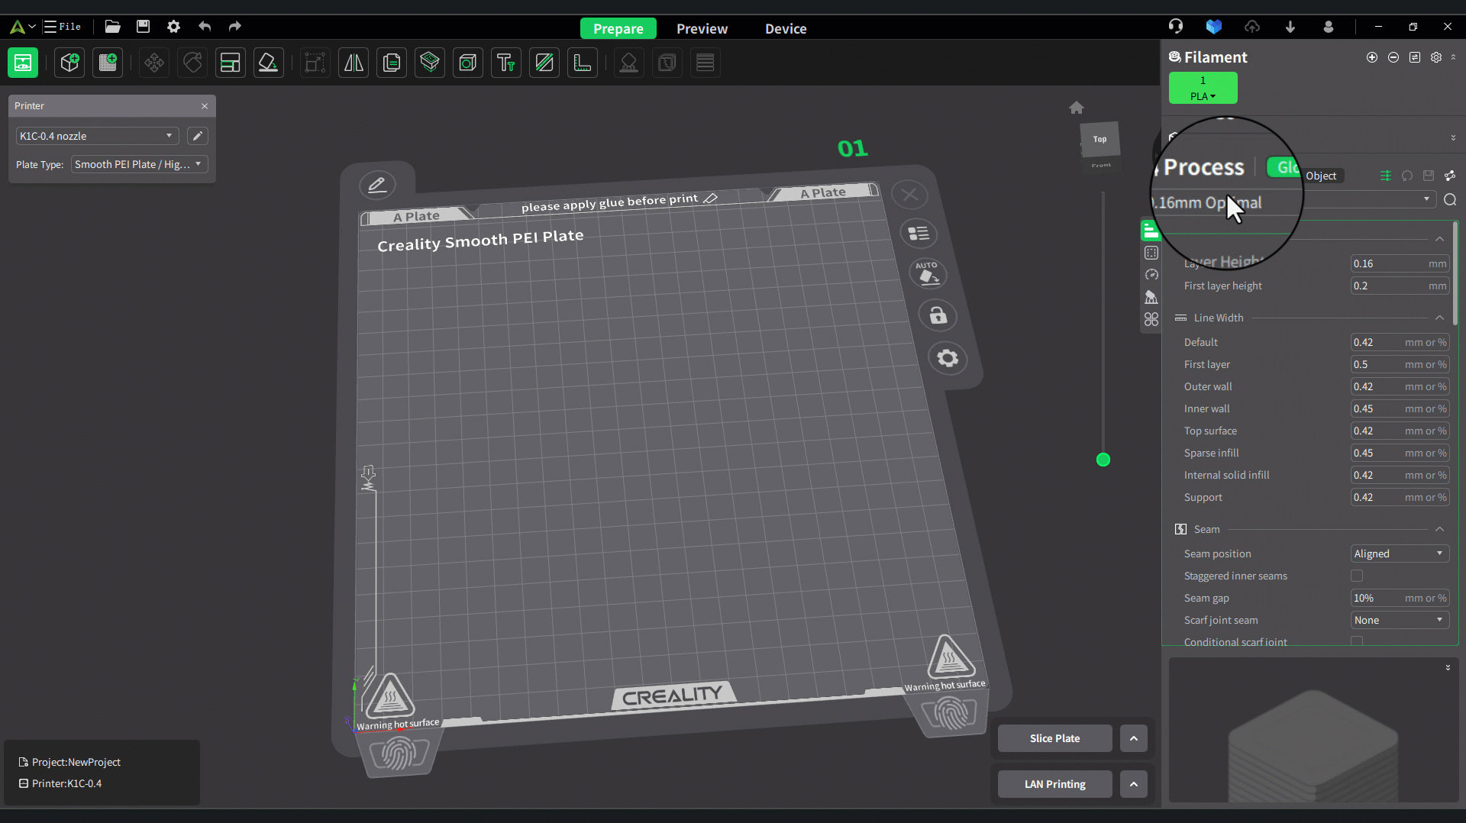Toggle Conditional scarf joint checkbox
Image resolution: width=1466 pixels, height=823 pixels.
pos(1357,641)
